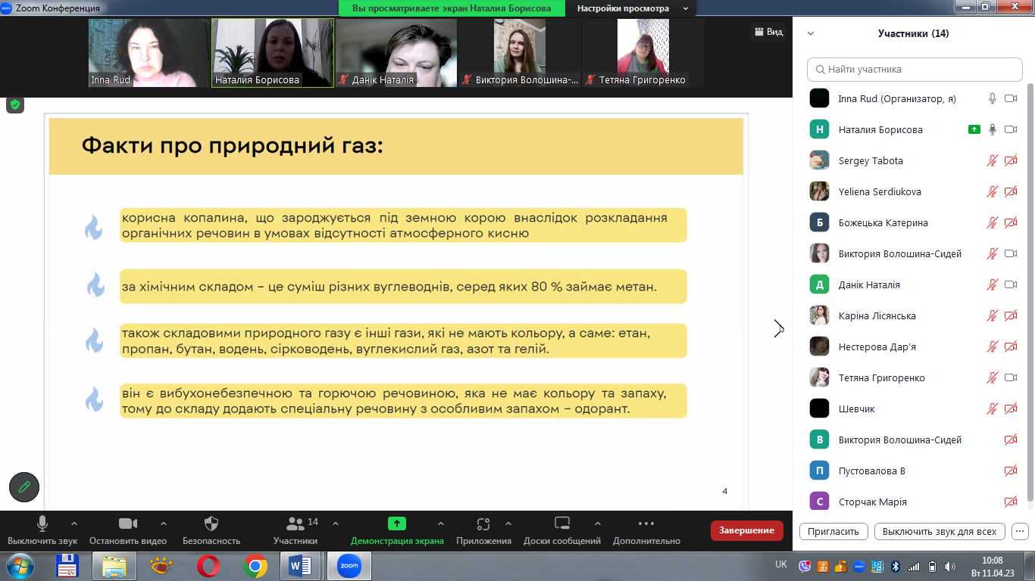Open the Вид (View) layout menu

(x=768, y=32)
